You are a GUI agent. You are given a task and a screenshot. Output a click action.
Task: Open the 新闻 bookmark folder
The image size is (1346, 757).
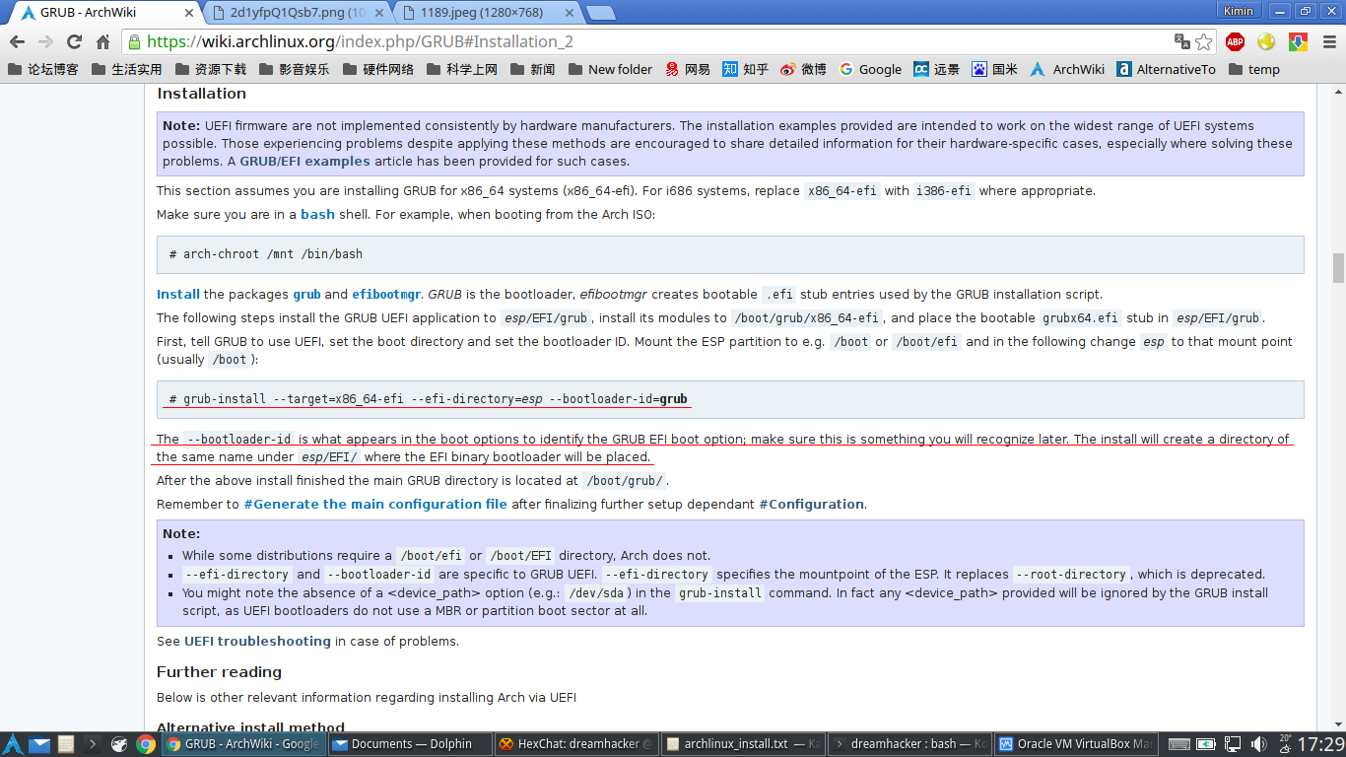(532, 69)
